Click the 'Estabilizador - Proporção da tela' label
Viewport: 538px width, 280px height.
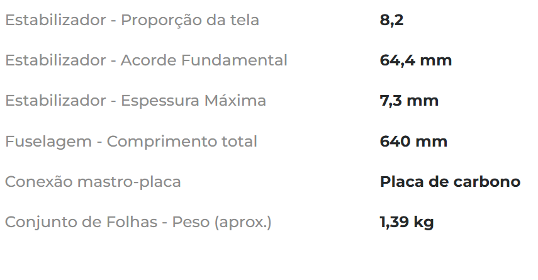(132, 20)
